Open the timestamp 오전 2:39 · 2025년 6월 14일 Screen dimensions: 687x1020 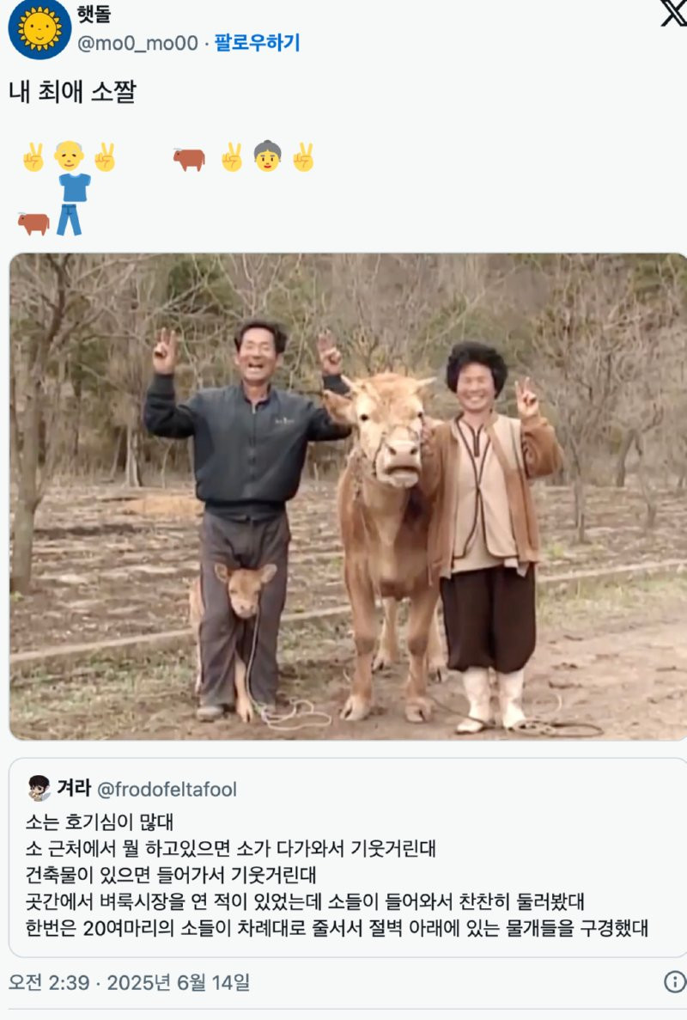[129, 982]
